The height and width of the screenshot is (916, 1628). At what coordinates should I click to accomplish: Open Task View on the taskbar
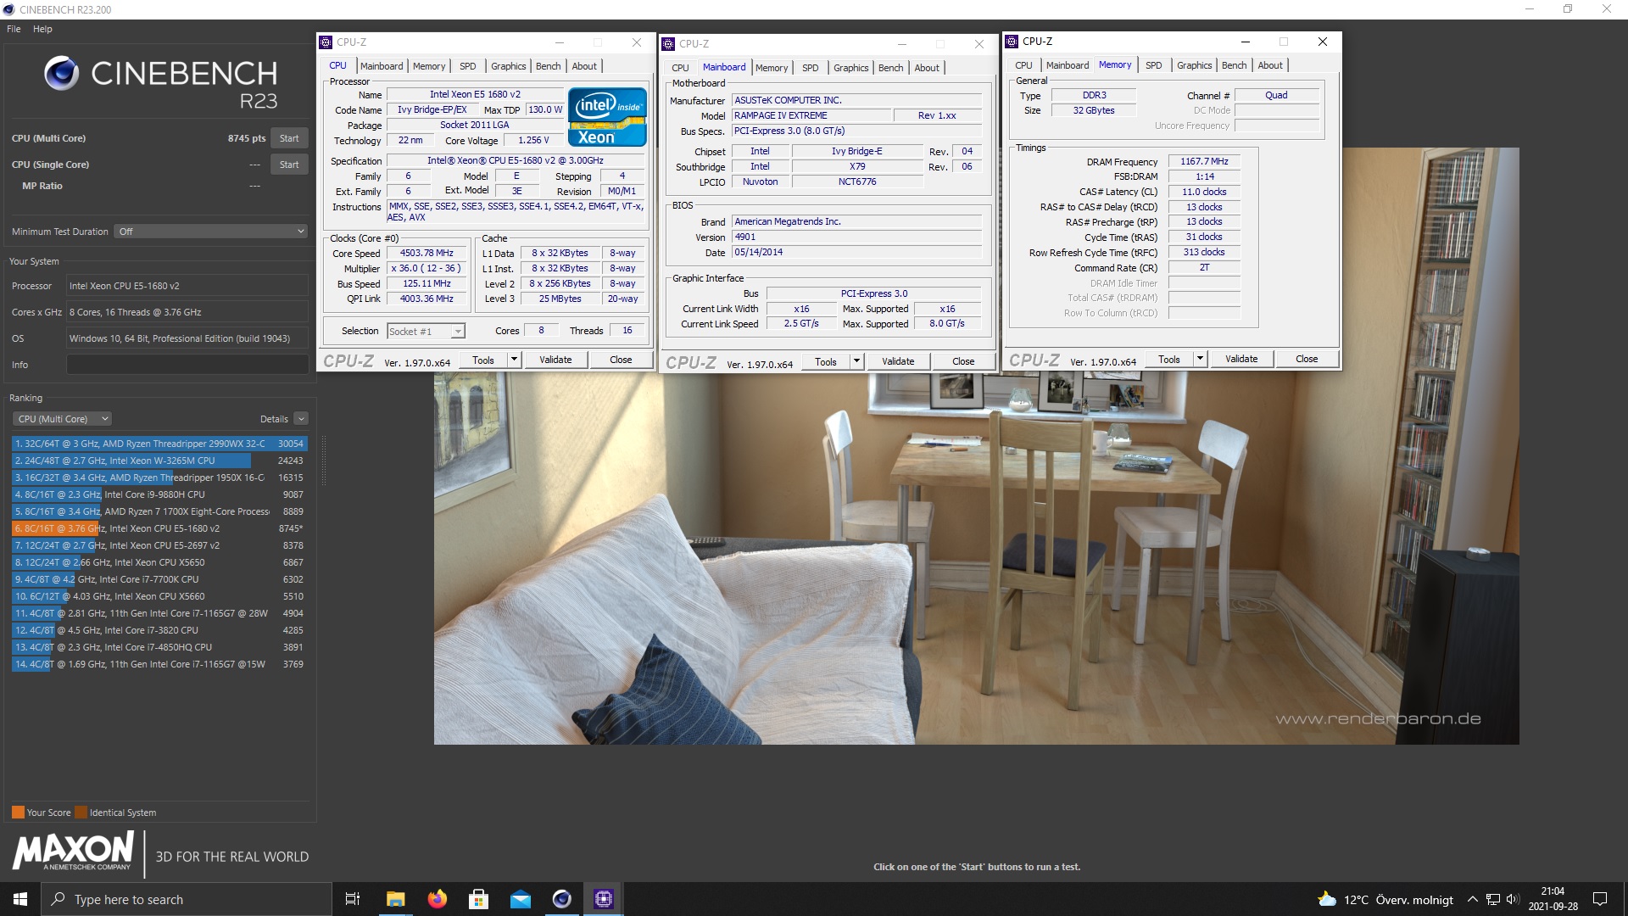coord(353,899)
